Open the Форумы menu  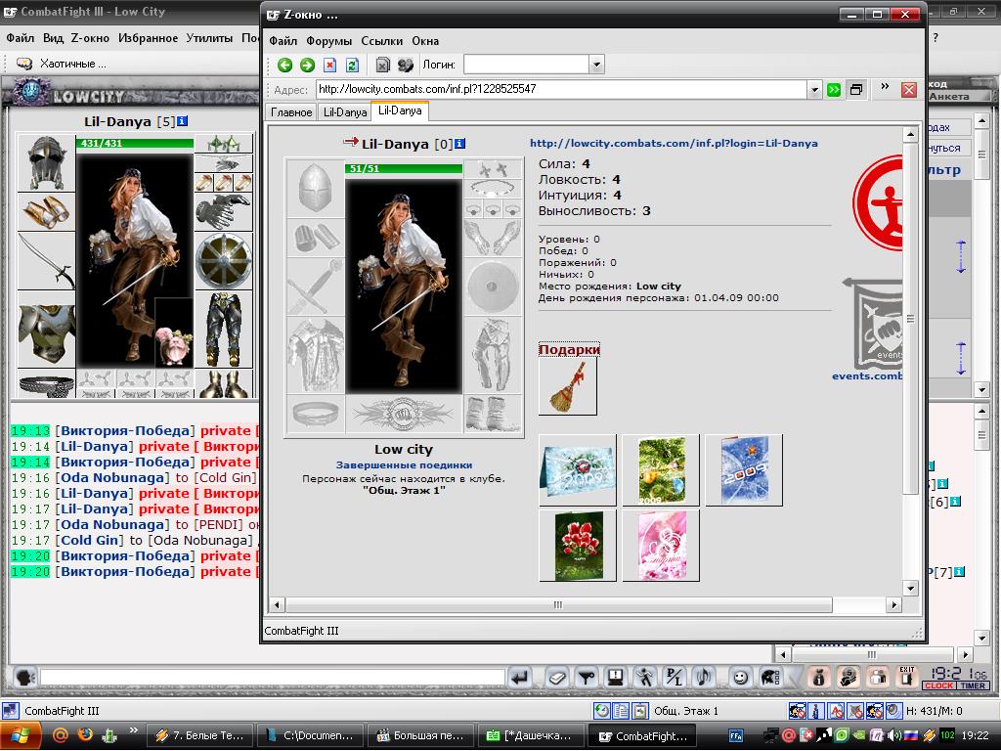coord(328,41)
